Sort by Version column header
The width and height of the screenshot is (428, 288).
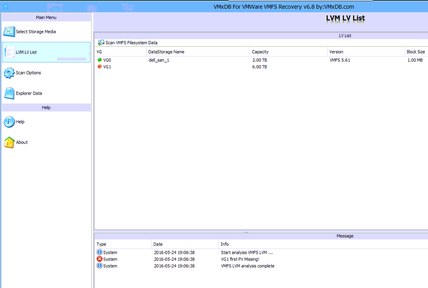(366, 52)
